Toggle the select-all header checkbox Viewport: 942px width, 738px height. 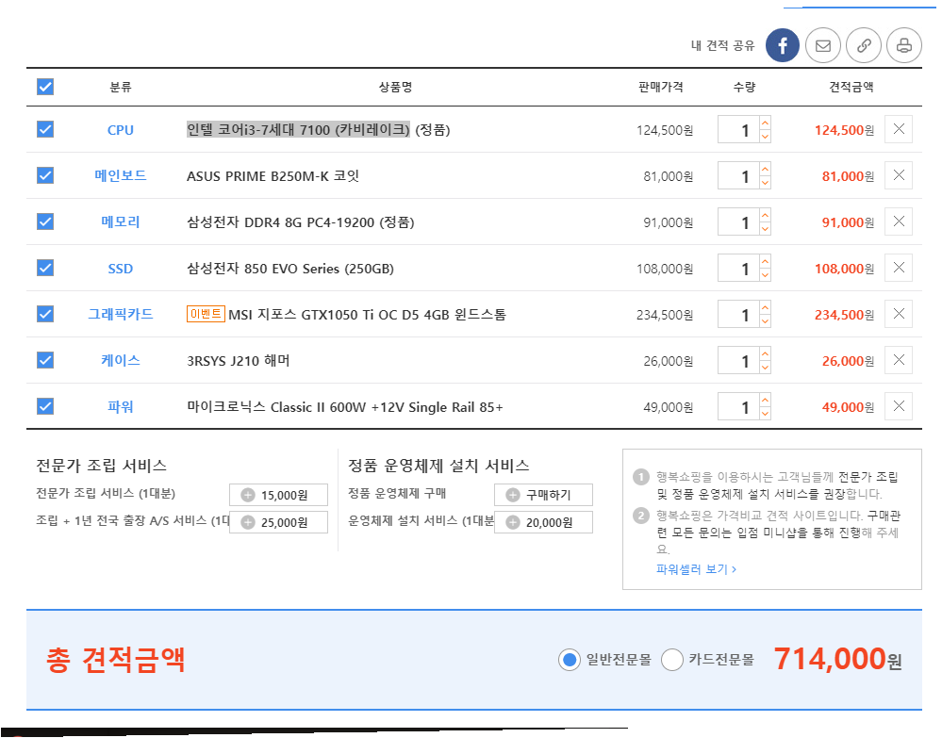[45, 87]
